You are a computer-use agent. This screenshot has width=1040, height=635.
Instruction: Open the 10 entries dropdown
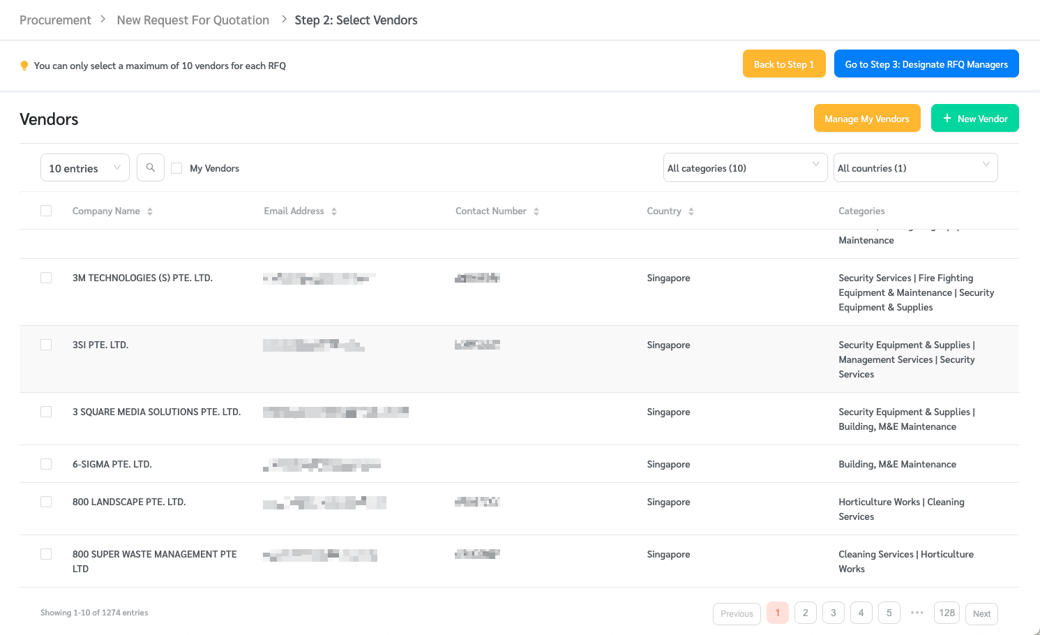click(84, 167)
